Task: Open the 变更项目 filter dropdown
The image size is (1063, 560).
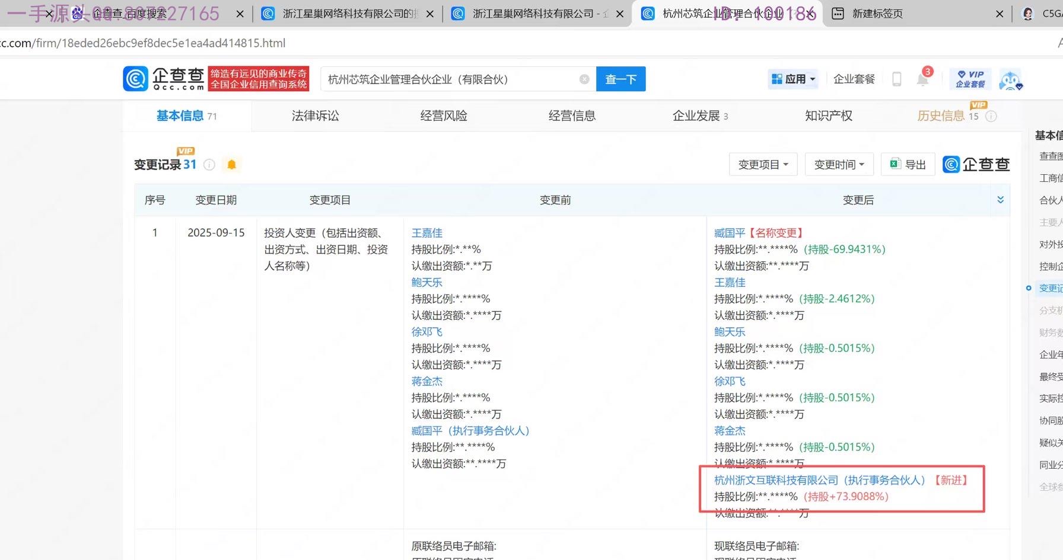Action: point(763,164)
